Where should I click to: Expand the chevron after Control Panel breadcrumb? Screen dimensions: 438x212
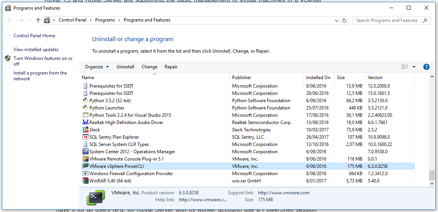91,20
